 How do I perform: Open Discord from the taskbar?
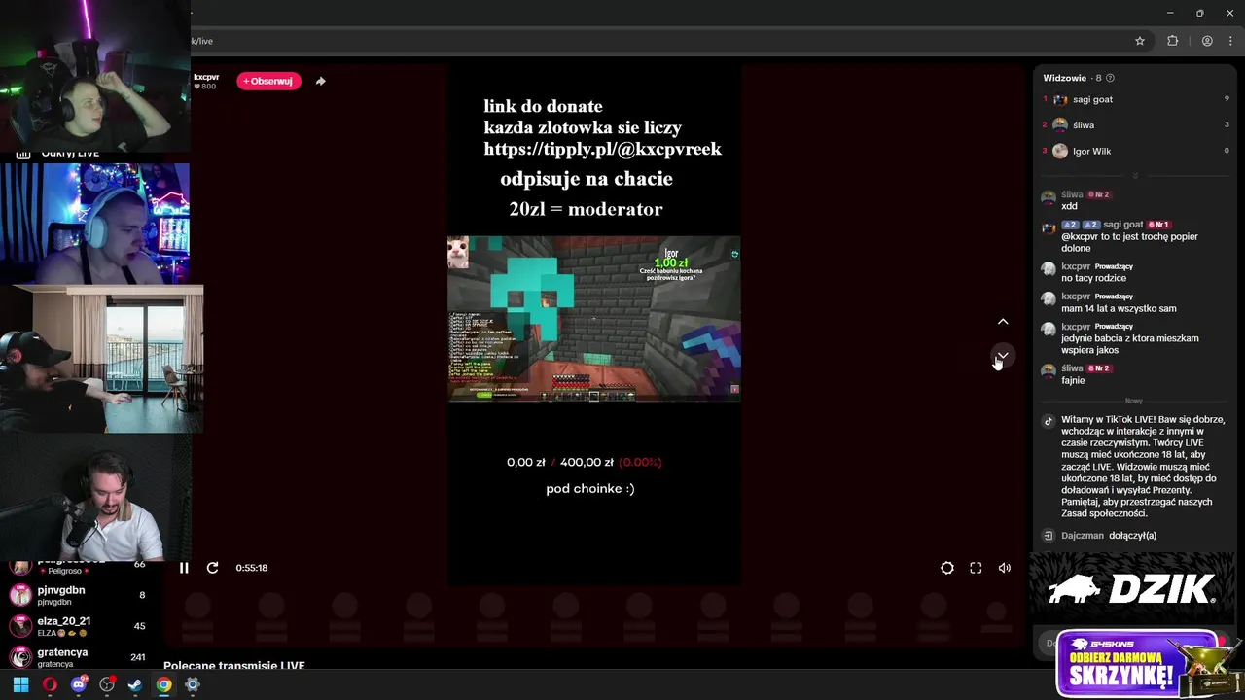click(x=79, y=684)
